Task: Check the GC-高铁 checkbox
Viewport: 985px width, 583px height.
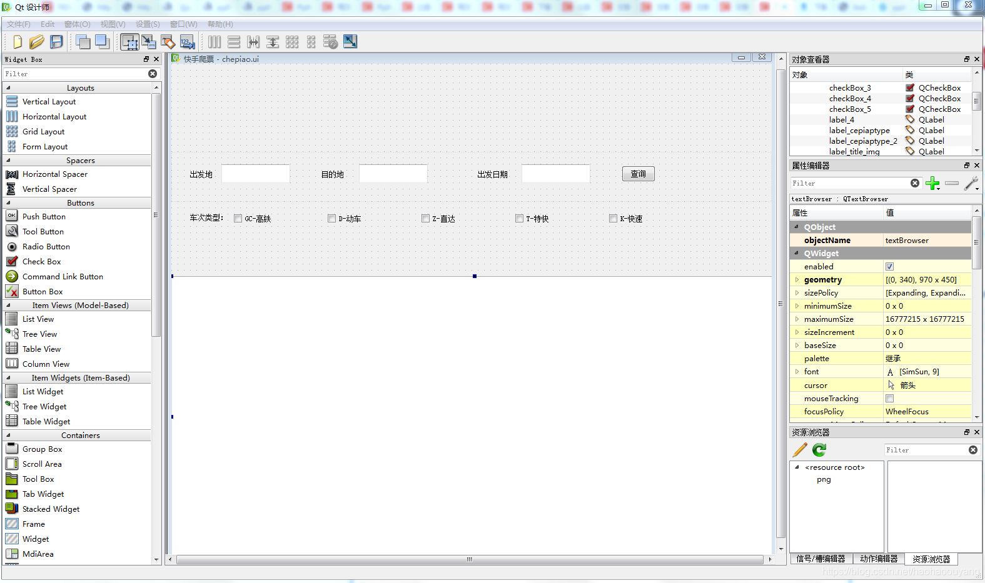Action: click(238, 219)
